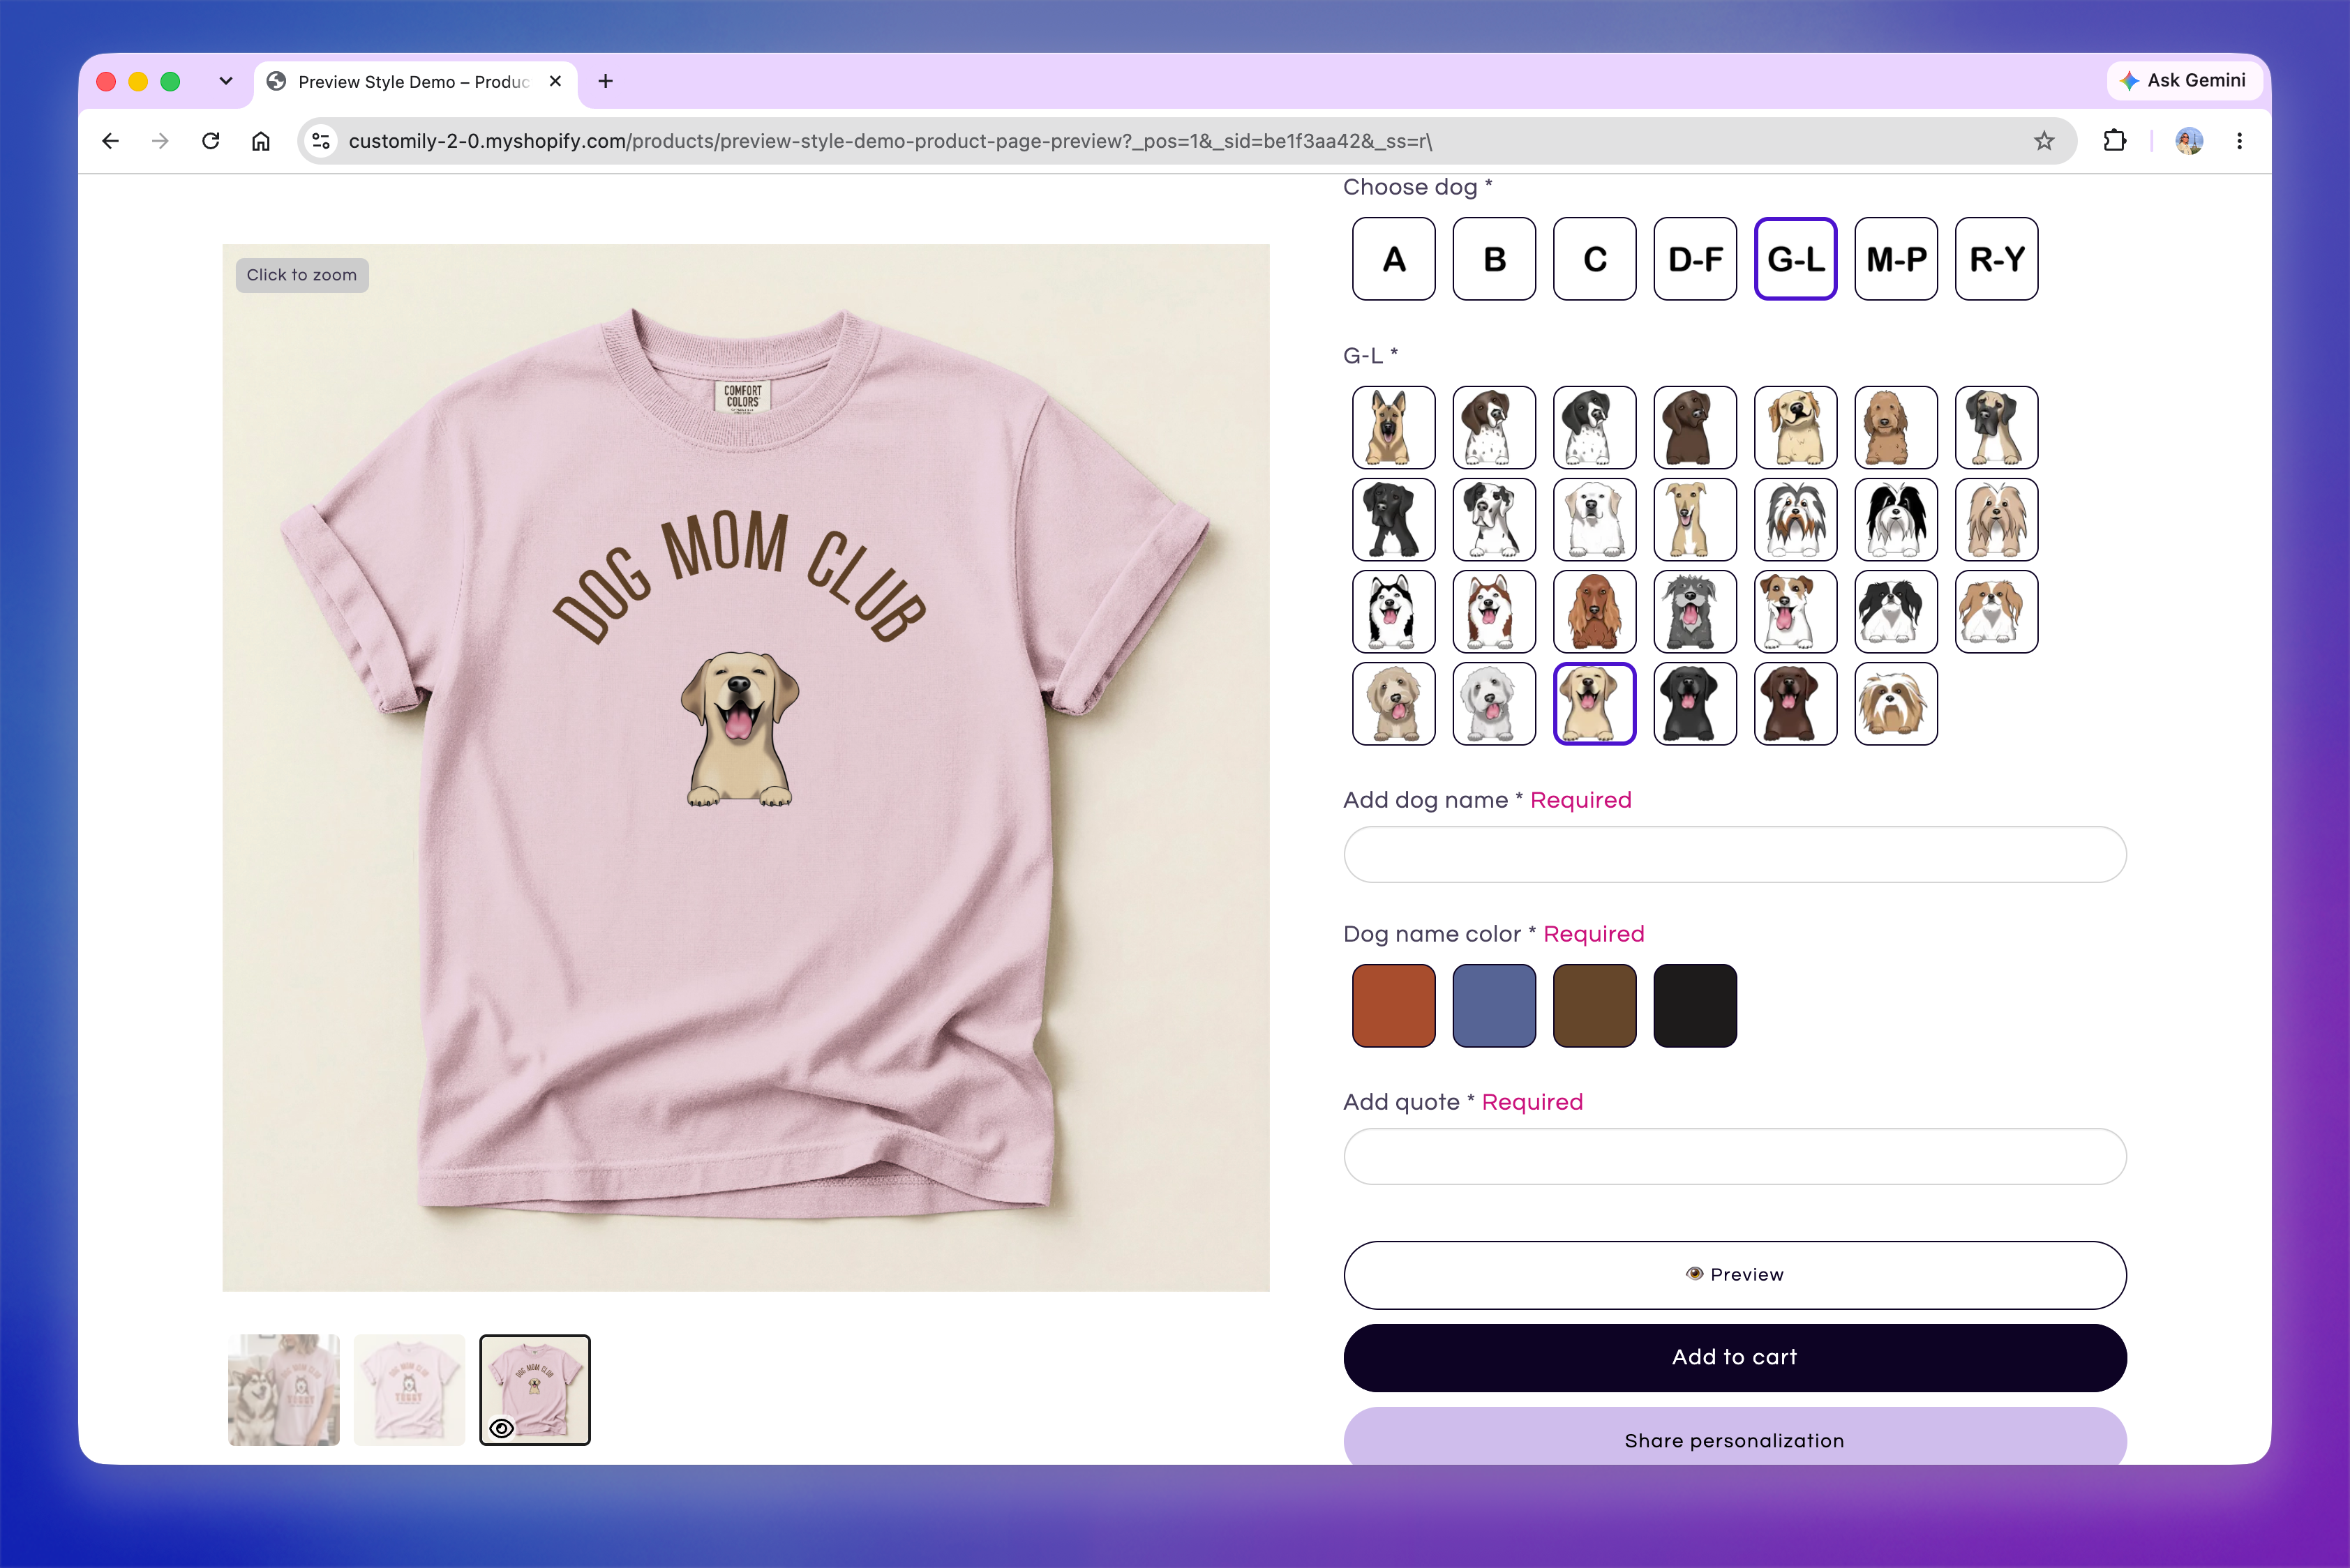The height and width of the screenshot is (1568, 2350).
Task: Select the white Great Pyrenees dog
Action: pos(1594,520)
